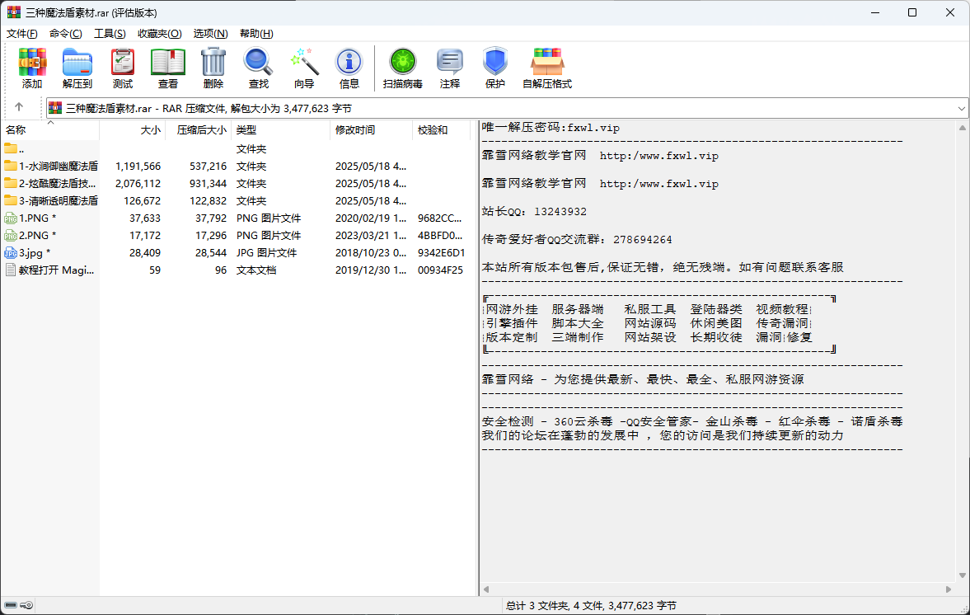Click comment pane scroll left arrow
Screen dimensions: 970x615
486,589
